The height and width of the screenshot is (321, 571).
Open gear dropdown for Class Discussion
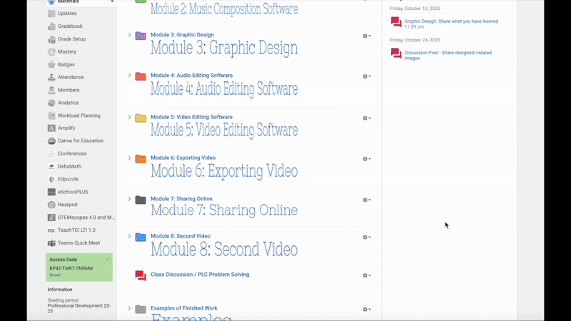[367, 275]
